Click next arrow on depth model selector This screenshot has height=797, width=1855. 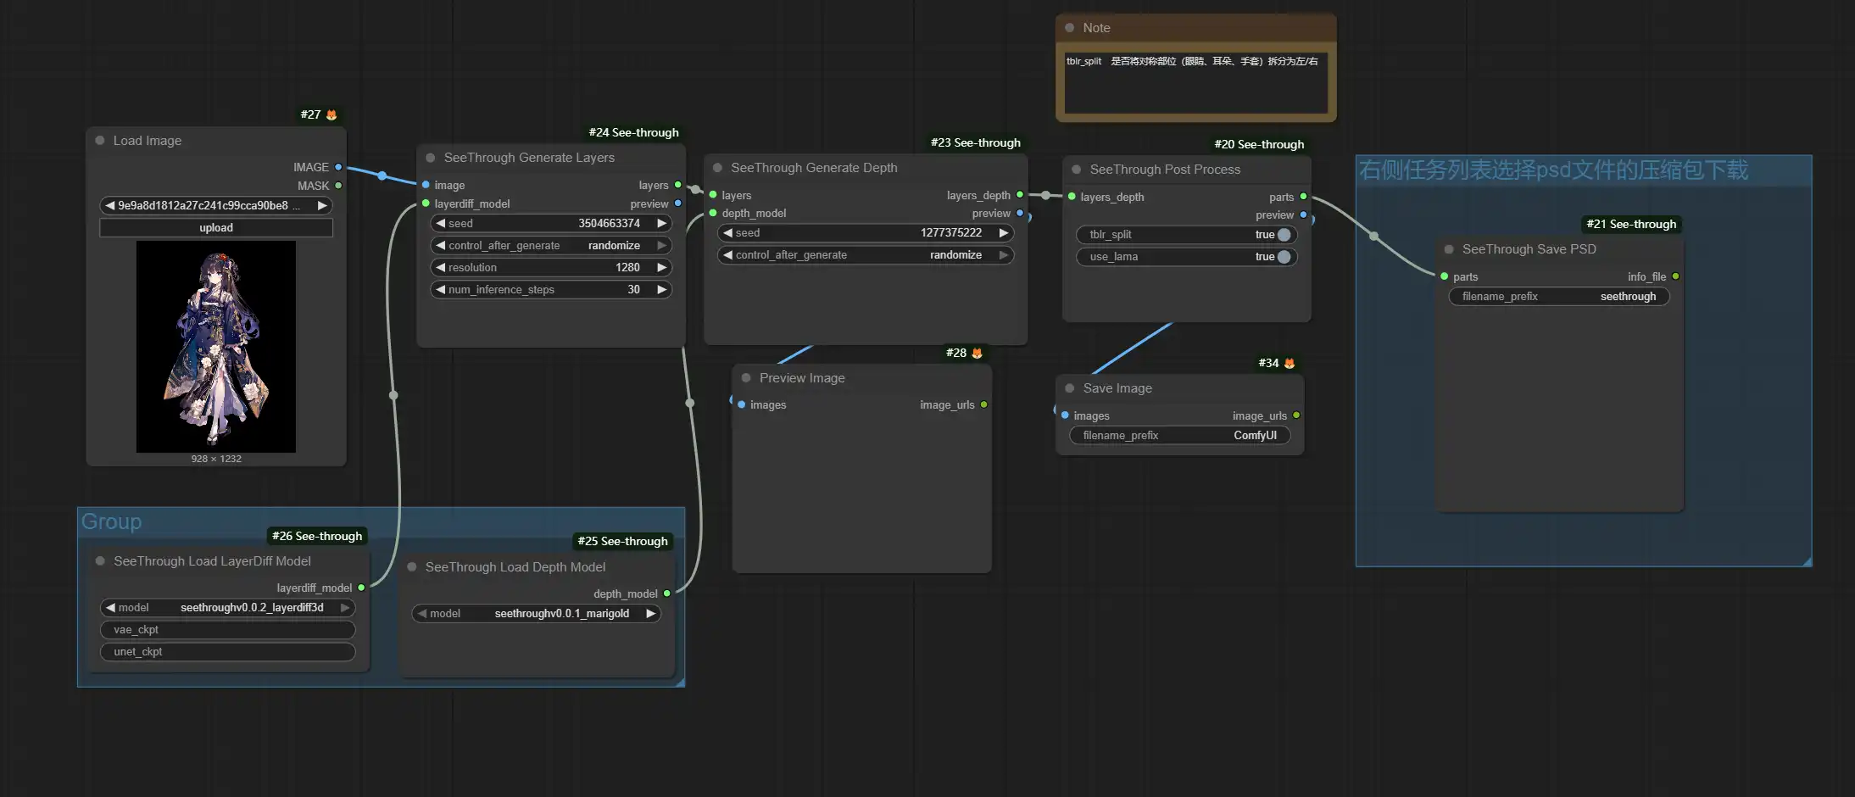tap(650, 614)
